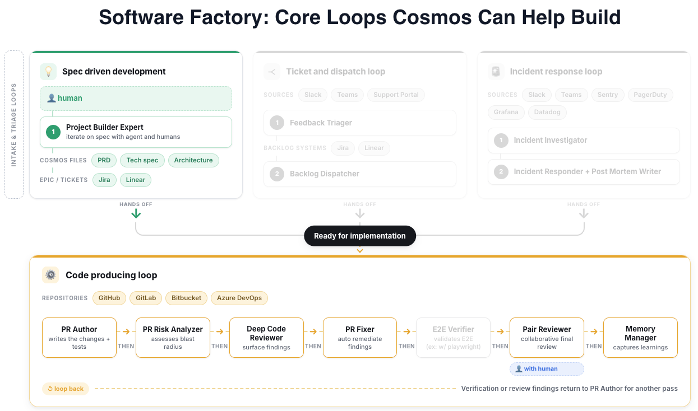This screenshot has width=698, height=411.
Task: Open the Feedback Triager step
Action: (360, 123)
